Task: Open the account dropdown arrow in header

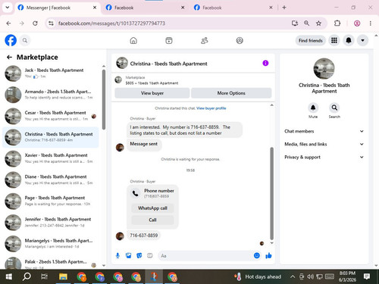Action: point(362,40)
